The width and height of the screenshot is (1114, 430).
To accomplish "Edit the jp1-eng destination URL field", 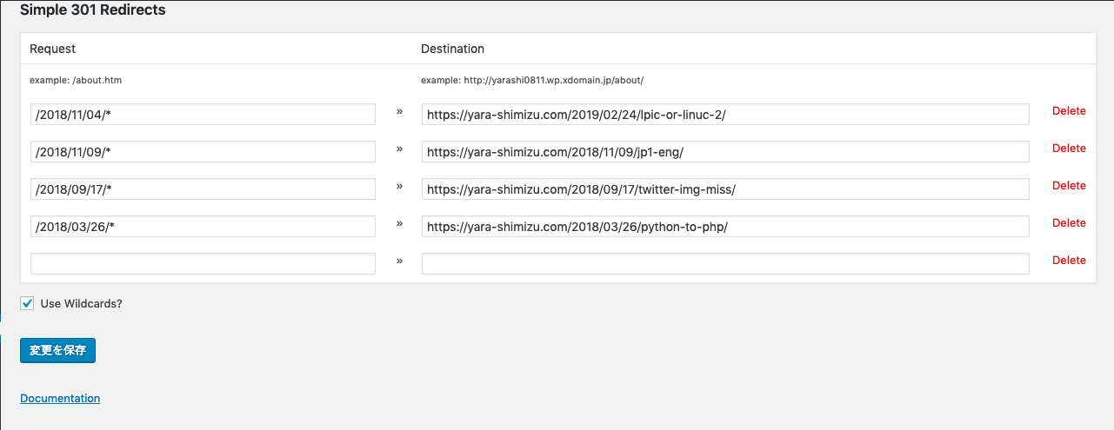I will pos(725,152).
